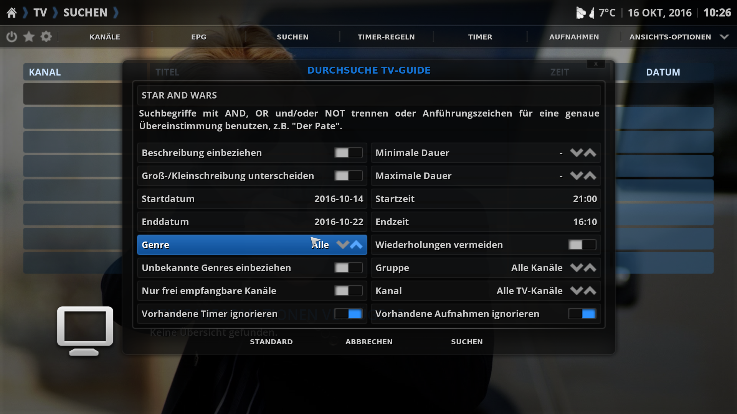Enable Beschreibung einbeziehen toggle

pyautogui.click(x=348, y=153)
